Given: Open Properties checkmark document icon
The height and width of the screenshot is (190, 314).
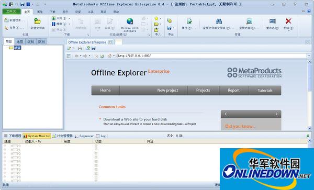Looking at the screenshot, I should pyautogui.click(x=189, y=21).
